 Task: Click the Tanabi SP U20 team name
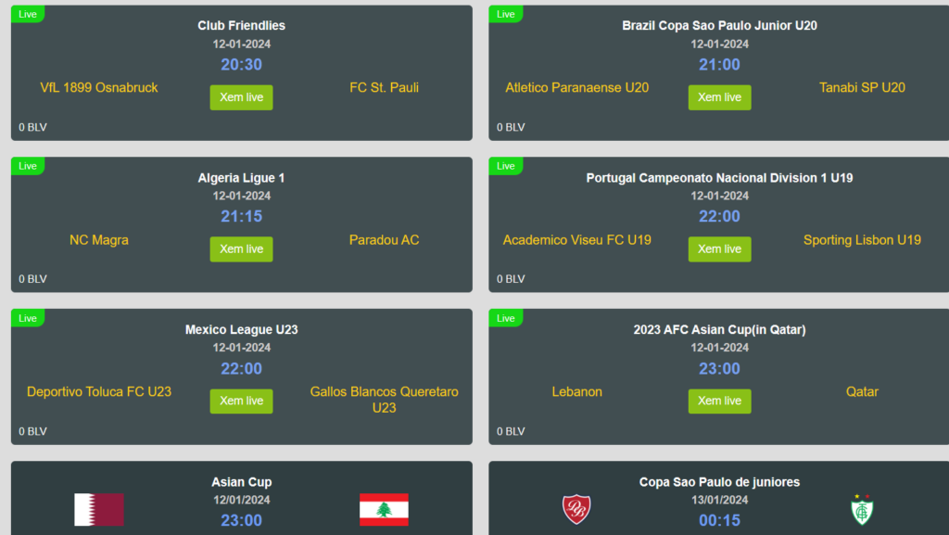coord(862,88)
